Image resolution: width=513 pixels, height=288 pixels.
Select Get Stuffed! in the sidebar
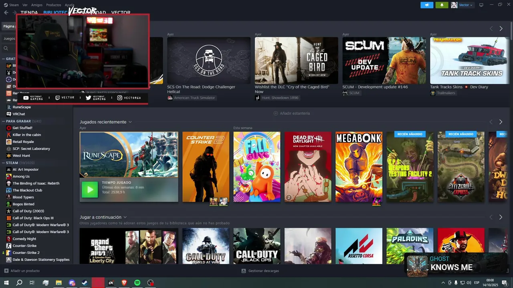[x=22, y=128]
